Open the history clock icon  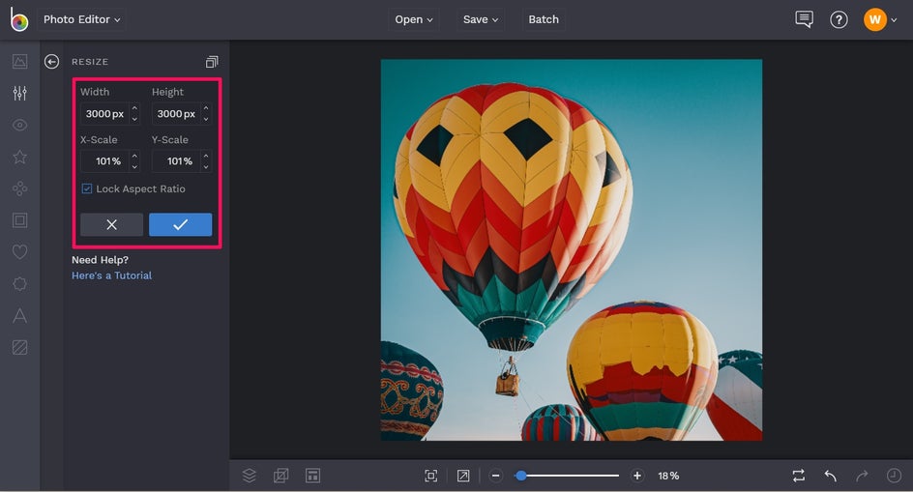point(894,476)
